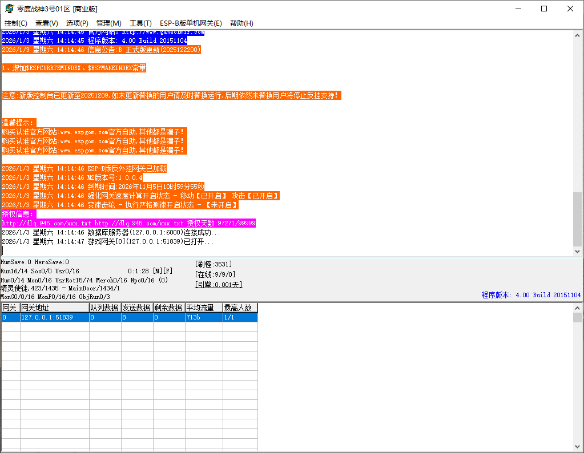Open the 查看(V) menu

pos(46,23)
